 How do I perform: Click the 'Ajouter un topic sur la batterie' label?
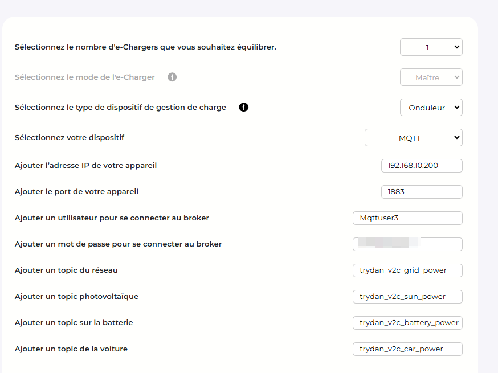coord(74,323)
